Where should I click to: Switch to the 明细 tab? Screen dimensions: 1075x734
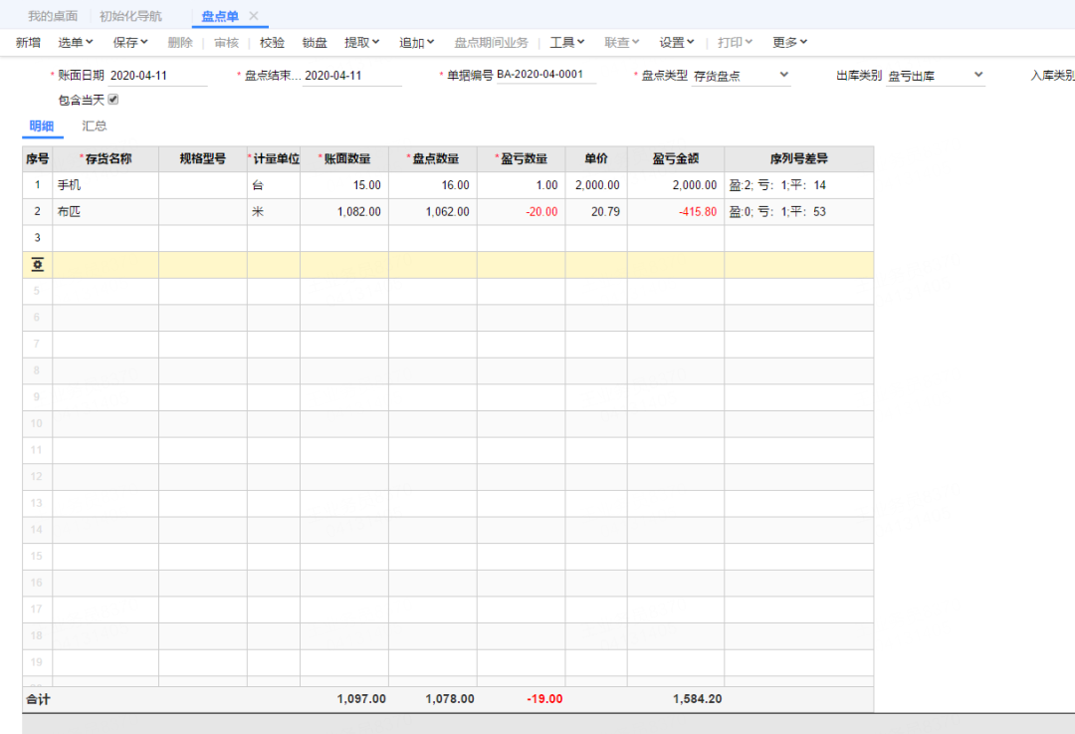point(42,125)
